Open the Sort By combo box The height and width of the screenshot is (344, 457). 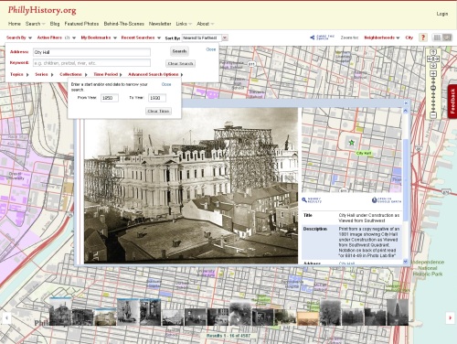point(205,38)
